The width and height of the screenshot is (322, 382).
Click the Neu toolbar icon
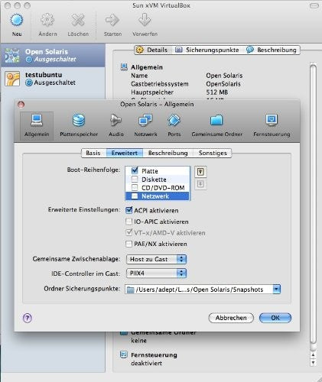(17, 20)
